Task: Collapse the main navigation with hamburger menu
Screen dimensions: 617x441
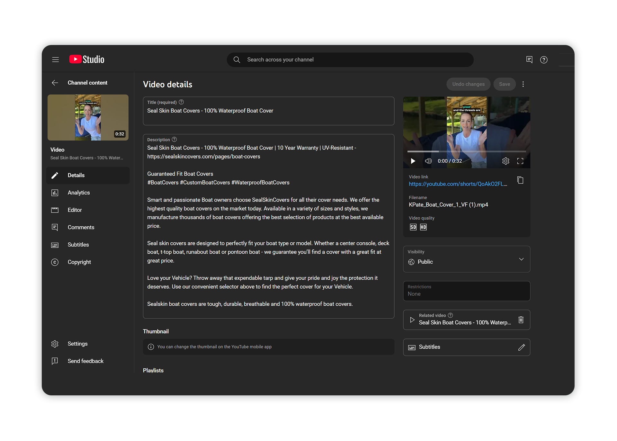Action: (x=55, y=59)
